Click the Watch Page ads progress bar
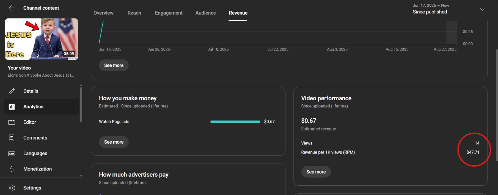The width and height of the screenshot is (498, 195). click(235, 122)
